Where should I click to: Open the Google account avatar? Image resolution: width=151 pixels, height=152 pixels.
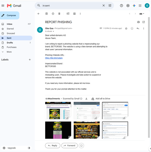pyautogui.click(x=147, y=5)
